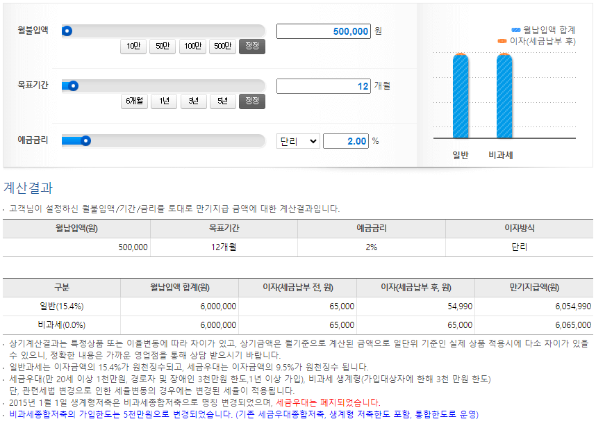Click the 50만 preset amount button
596x426 pixels.
pyautogui.click(x=162, y=47)
